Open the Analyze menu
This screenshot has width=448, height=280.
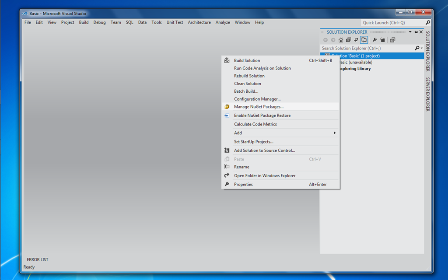pyautogui.click(x=223, y=22)
